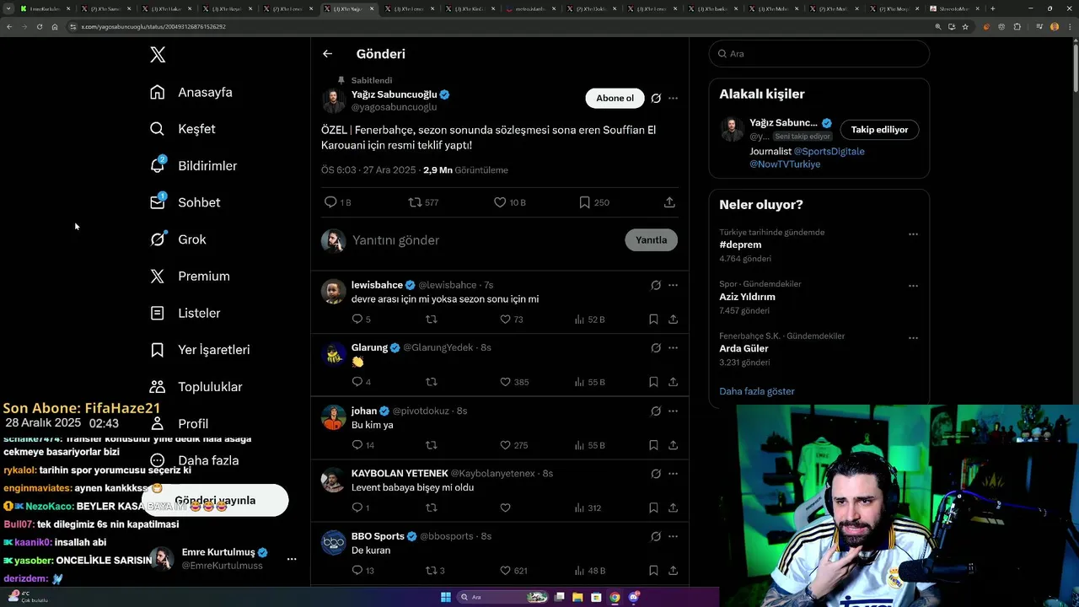Open the more options menu on Arda Güler trend
The height and width of the screenshot is (607, 1079).
click(913, 338)
